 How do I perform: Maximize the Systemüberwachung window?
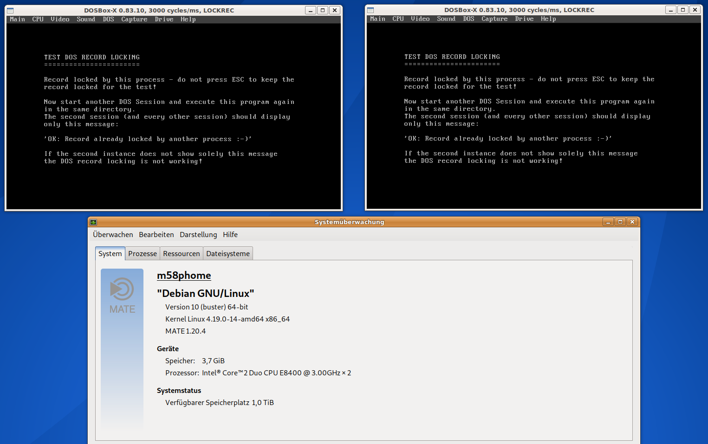tap(620, 222)
